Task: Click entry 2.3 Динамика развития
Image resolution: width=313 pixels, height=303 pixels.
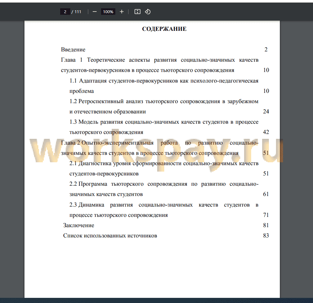Action: [x=164, y=205]
